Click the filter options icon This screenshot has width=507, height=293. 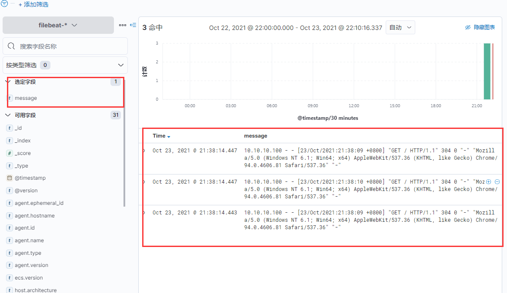click(x=4, y=3)
